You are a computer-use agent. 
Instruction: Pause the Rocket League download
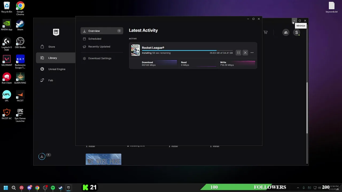point(238,53)
